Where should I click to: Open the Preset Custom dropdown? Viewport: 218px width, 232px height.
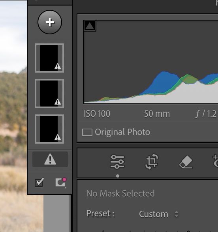pos(159,214)
